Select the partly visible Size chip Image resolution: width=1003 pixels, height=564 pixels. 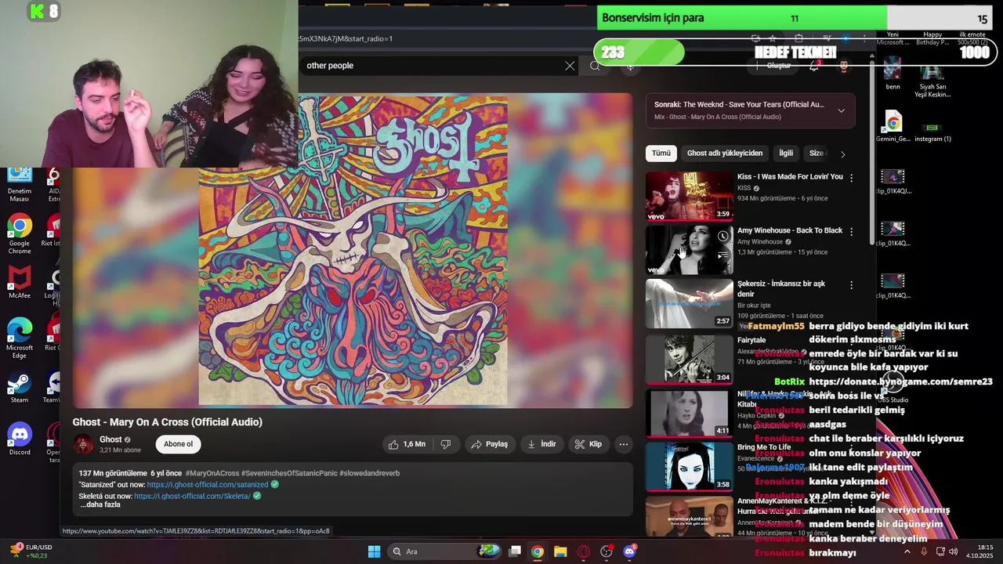pyautogui.click(x=817, y=154)
